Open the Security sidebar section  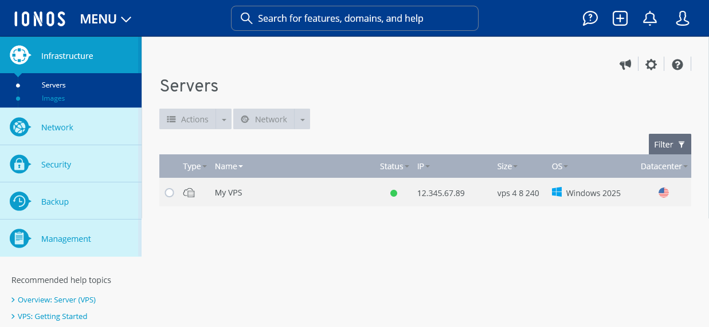(70, 164)
